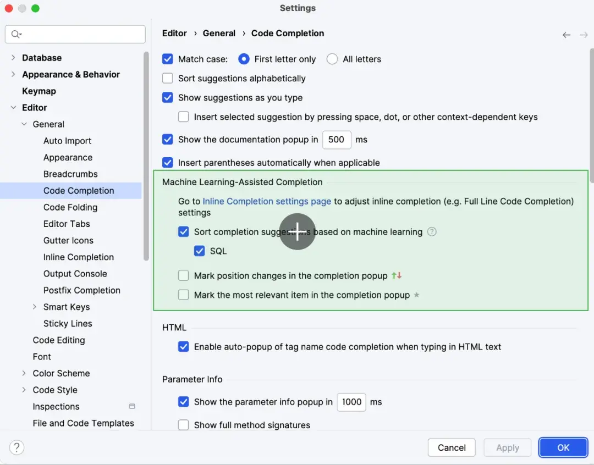Click the forward navigation arrow

(584, 35)
